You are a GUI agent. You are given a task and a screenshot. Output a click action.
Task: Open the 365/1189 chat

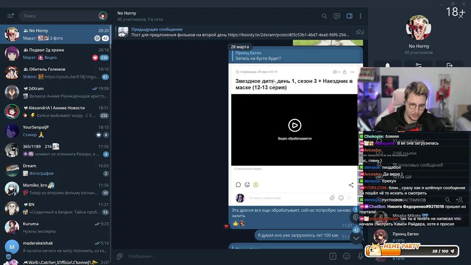tap(56, 150)
